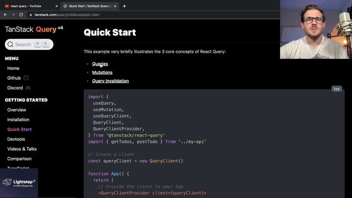The height and width of the screenshot is (198, 352).
Task: Follow the Queries link
Action: click(x=100, y=64)
